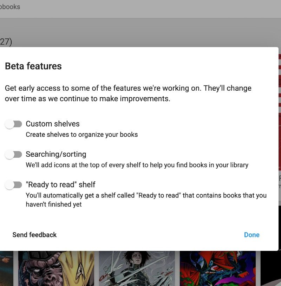The width and height of the screenshot is (281, 286).
Task: Click the "Beta features" dialog title
Action: coord(33,66)
